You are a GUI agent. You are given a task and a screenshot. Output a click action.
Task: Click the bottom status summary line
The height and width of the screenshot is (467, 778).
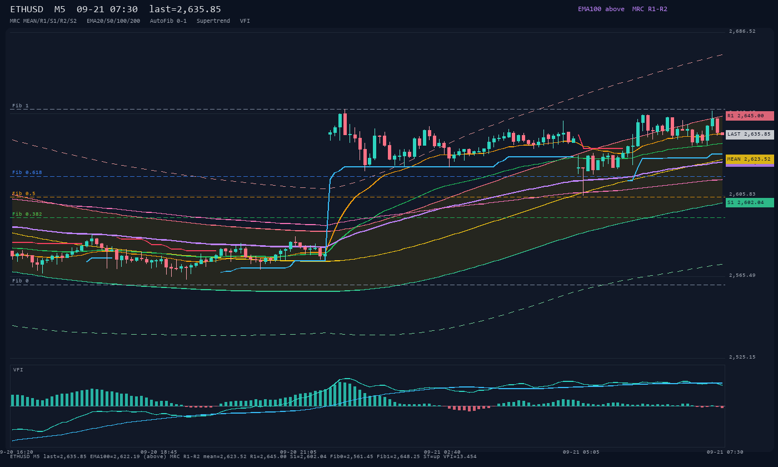[243, 456]
